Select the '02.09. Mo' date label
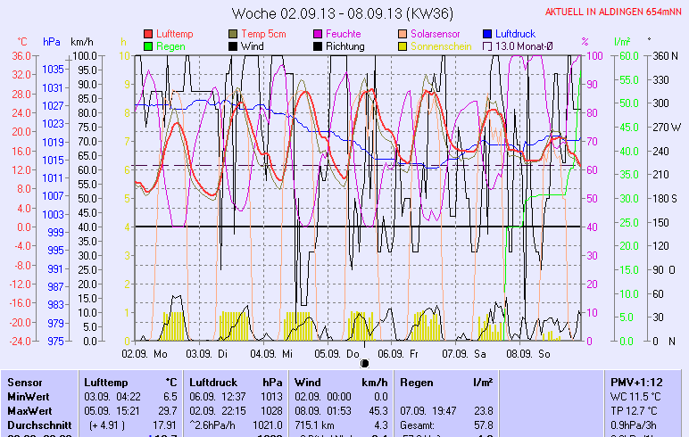Image resolution: width=689 pixels, height=437 pixels. [x=145, y=353]
